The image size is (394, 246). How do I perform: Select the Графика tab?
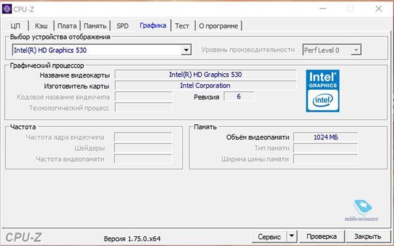pos(153,25)
